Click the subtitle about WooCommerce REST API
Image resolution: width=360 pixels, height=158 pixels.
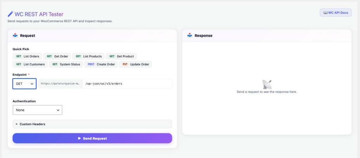(x=60, y=21)
